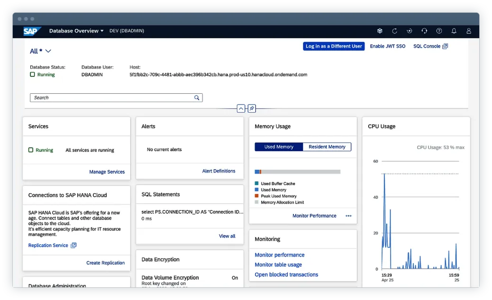Open Monitor table usage link

(278, 265)
